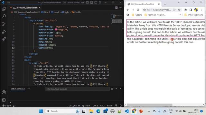Click the debug console input prompt

click(66, 102)
